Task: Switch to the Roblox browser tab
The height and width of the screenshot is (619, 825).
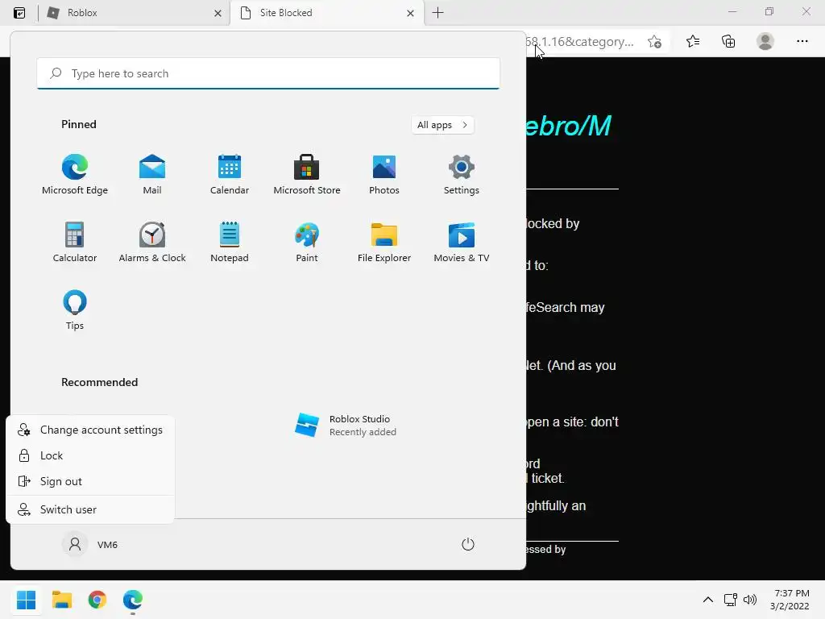Action: 131,13
